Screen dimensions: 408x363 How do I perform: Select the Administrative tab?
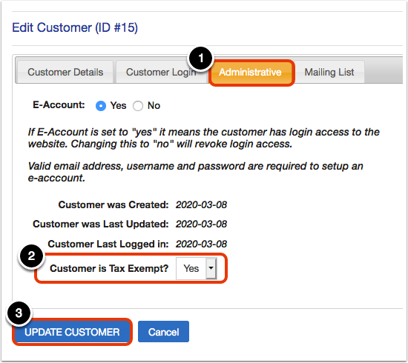tap(251, 73)
